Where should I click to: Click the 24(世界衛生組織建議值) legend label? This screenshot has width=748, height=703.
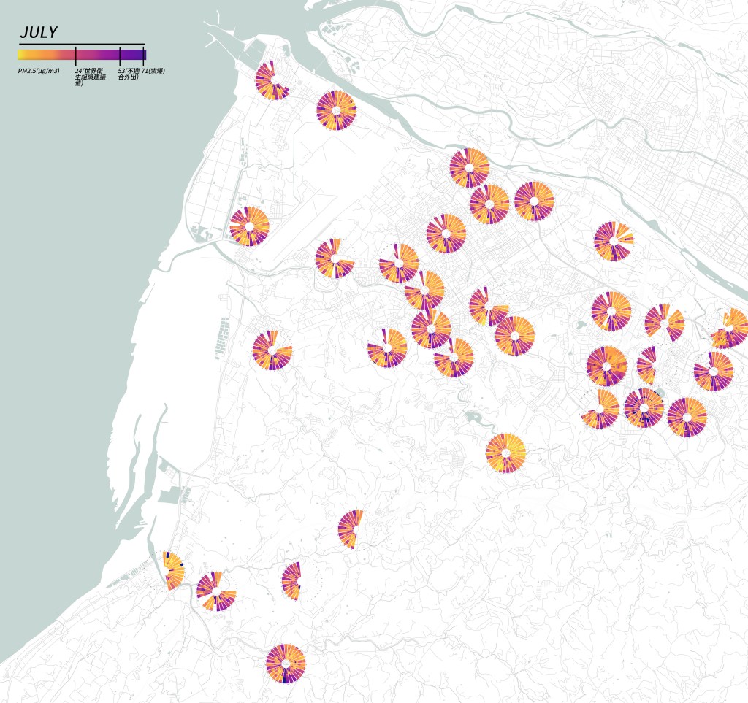click(90, 77)
